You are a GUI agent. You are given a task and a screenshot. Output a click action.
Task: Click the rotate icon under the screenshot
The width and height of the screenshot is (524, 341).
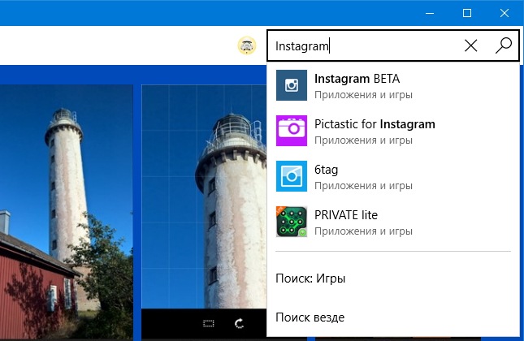click(x=239, y=323)
